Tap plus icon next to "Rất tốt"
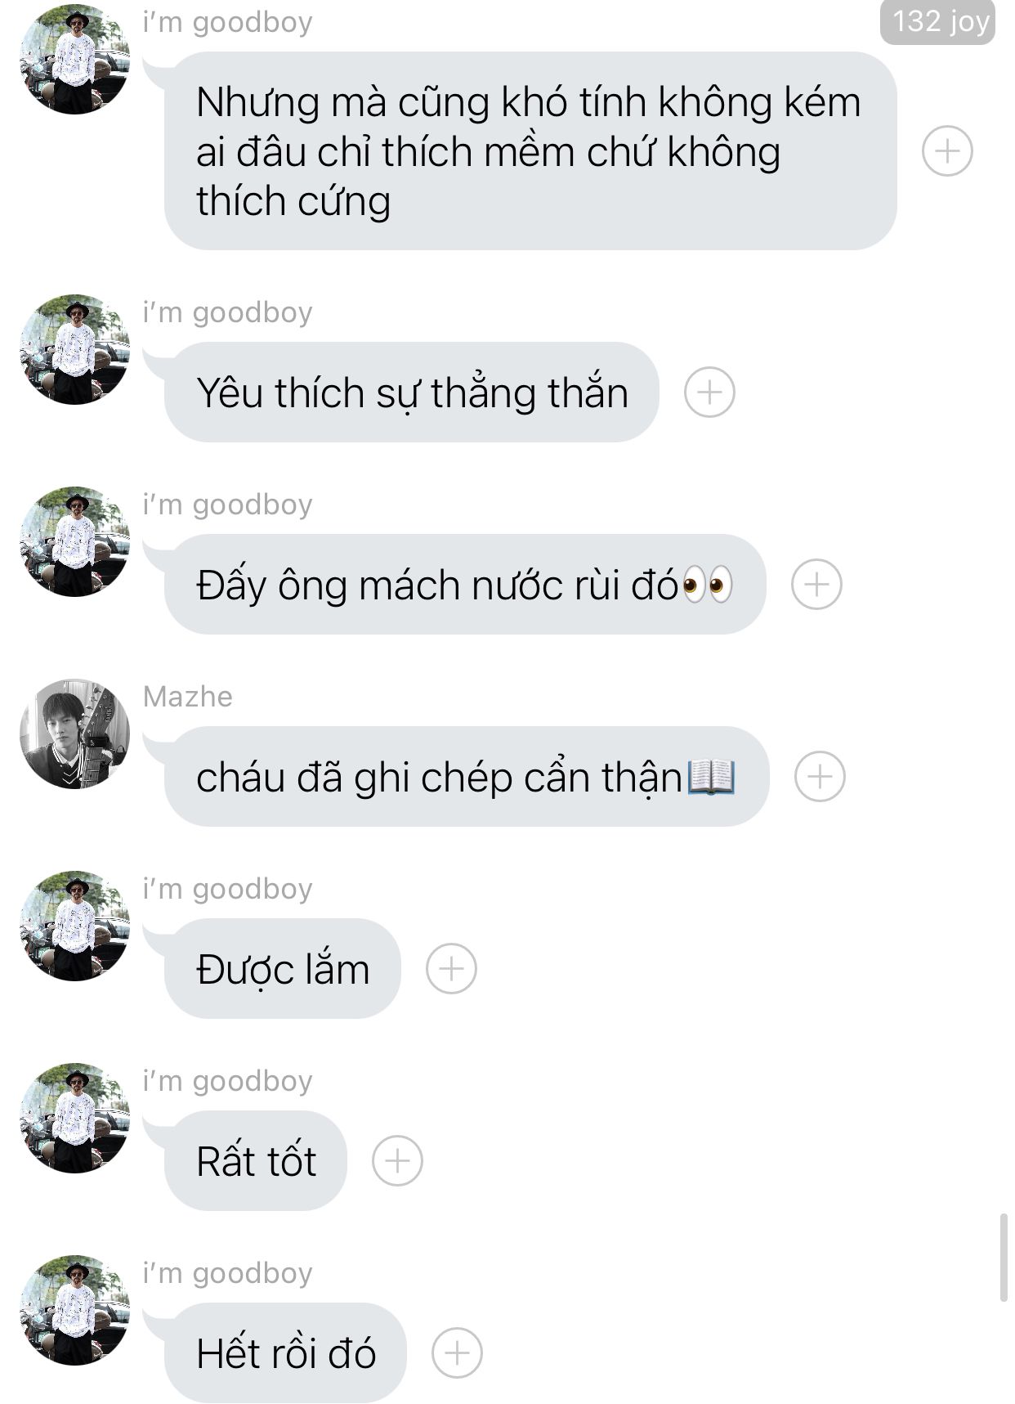The width and height of the screenshot is (1015, 1404). click(397, 1161)
